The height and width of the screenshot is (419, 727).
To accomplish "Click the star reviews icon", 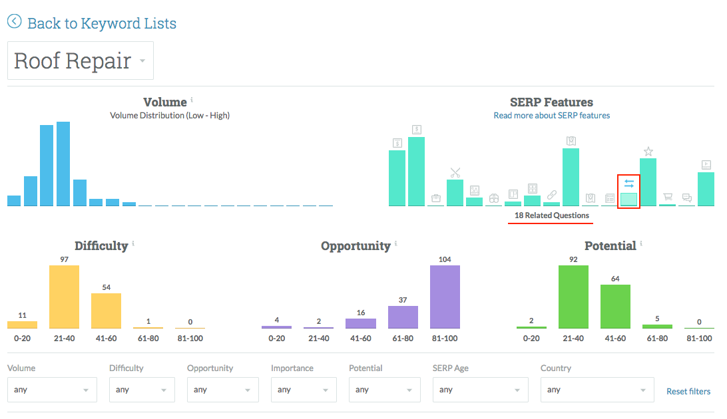I will (648, 152).
